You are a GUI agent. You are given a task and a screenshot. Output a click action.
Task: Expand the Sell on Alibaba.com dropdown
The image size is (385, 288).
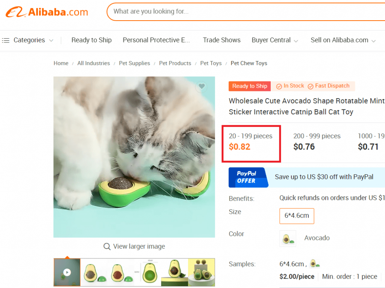[x=373, y=40]
